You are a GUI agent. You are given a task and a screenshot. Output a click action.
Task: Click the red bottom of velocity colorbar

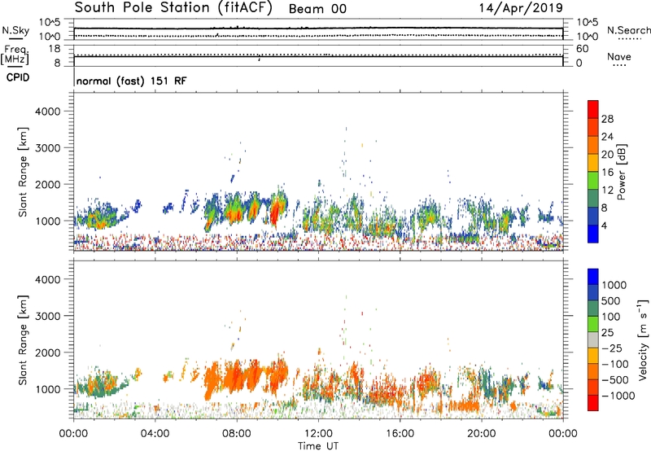(593, 403)
